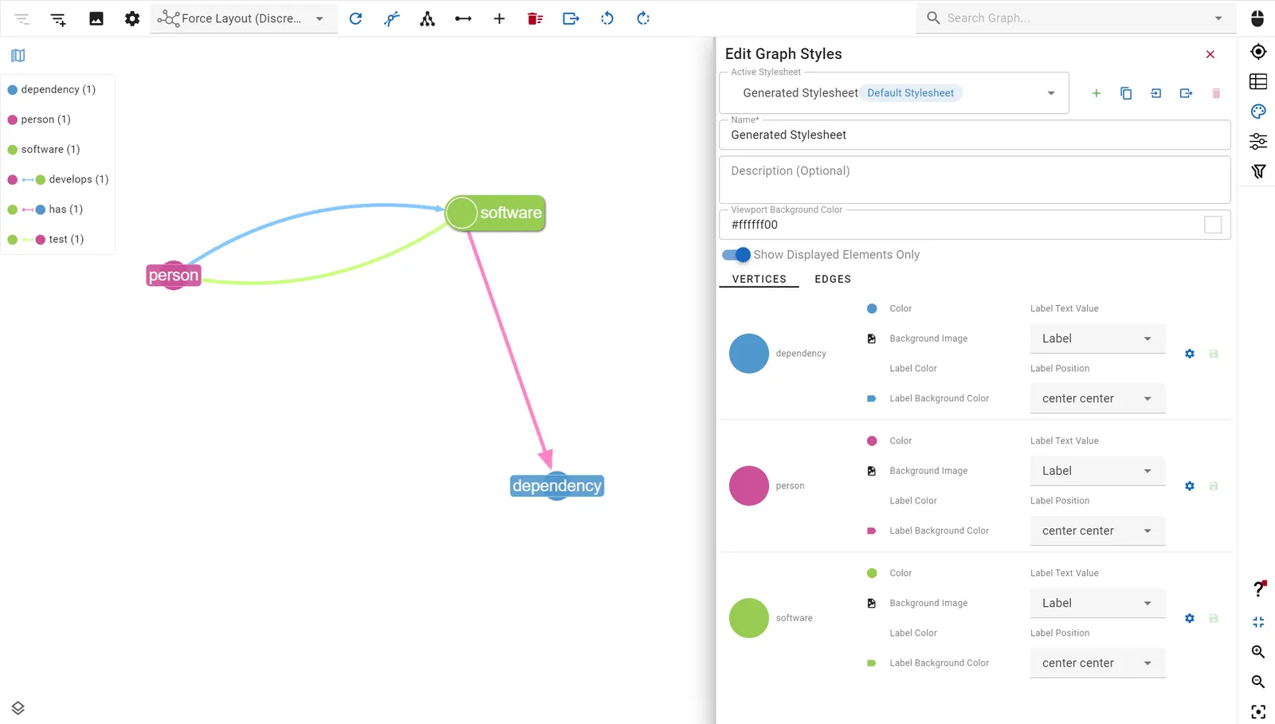Open the Active Stylesheet dropdown

click(894, 93)
